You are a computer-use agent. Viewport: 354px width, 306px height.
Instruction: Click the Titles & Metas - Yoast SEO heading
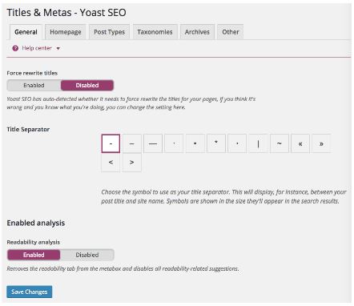[x=66, y=13]
